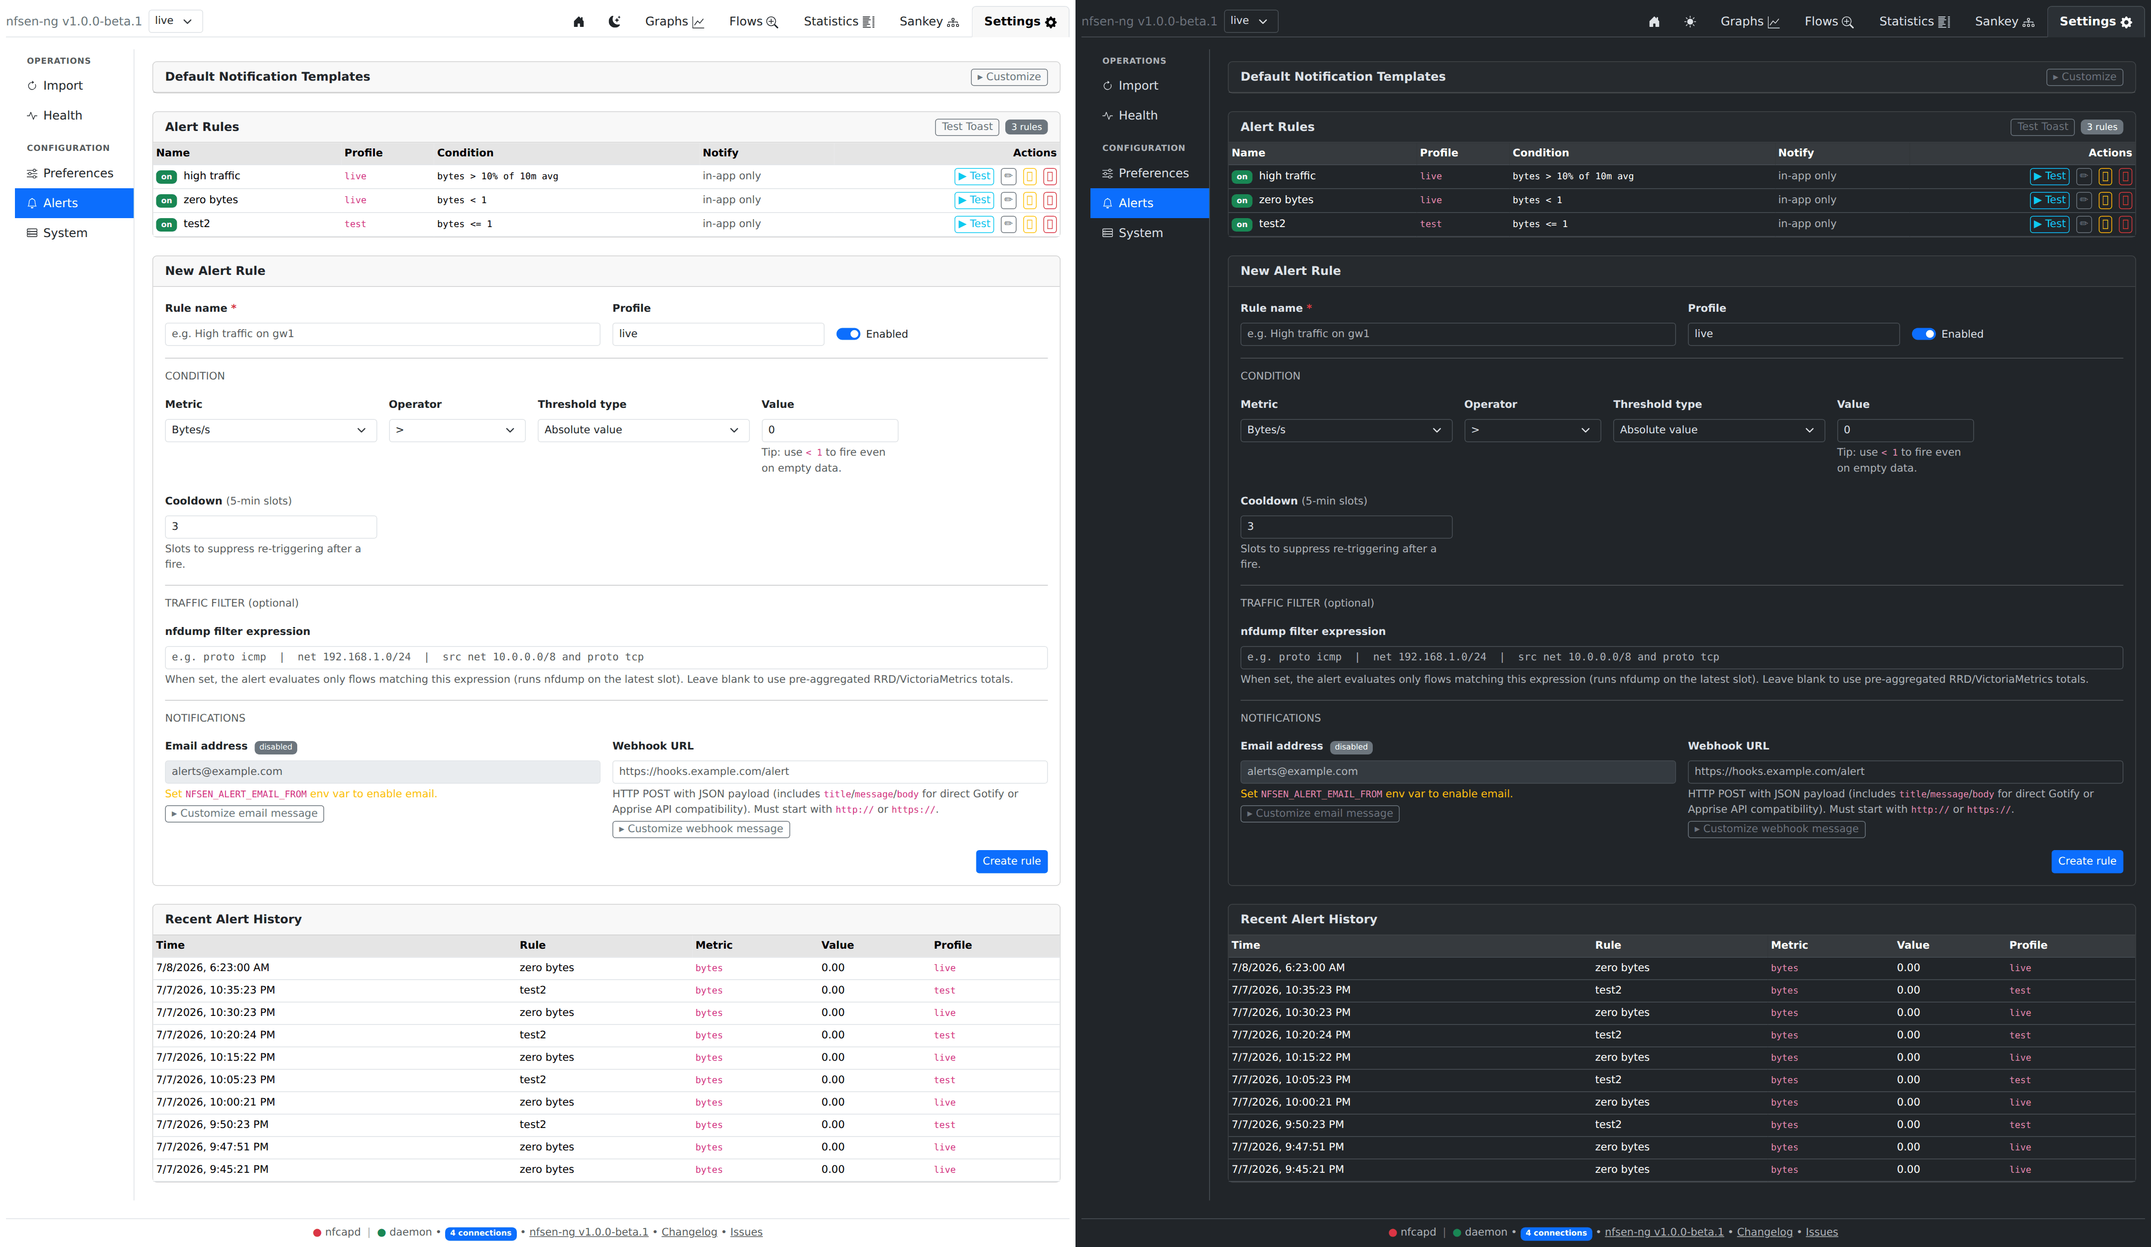This screenshot has width=2151, height=1247.
Task: Click the sun light-mode icon in dark panel
Action: pos(1690,22)
